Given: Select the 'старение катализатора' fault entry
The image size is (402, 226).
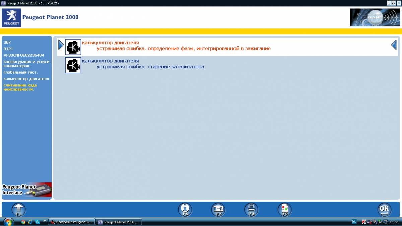Looking at the screenshot, I should pyautogui.click(x=150, y=67).
